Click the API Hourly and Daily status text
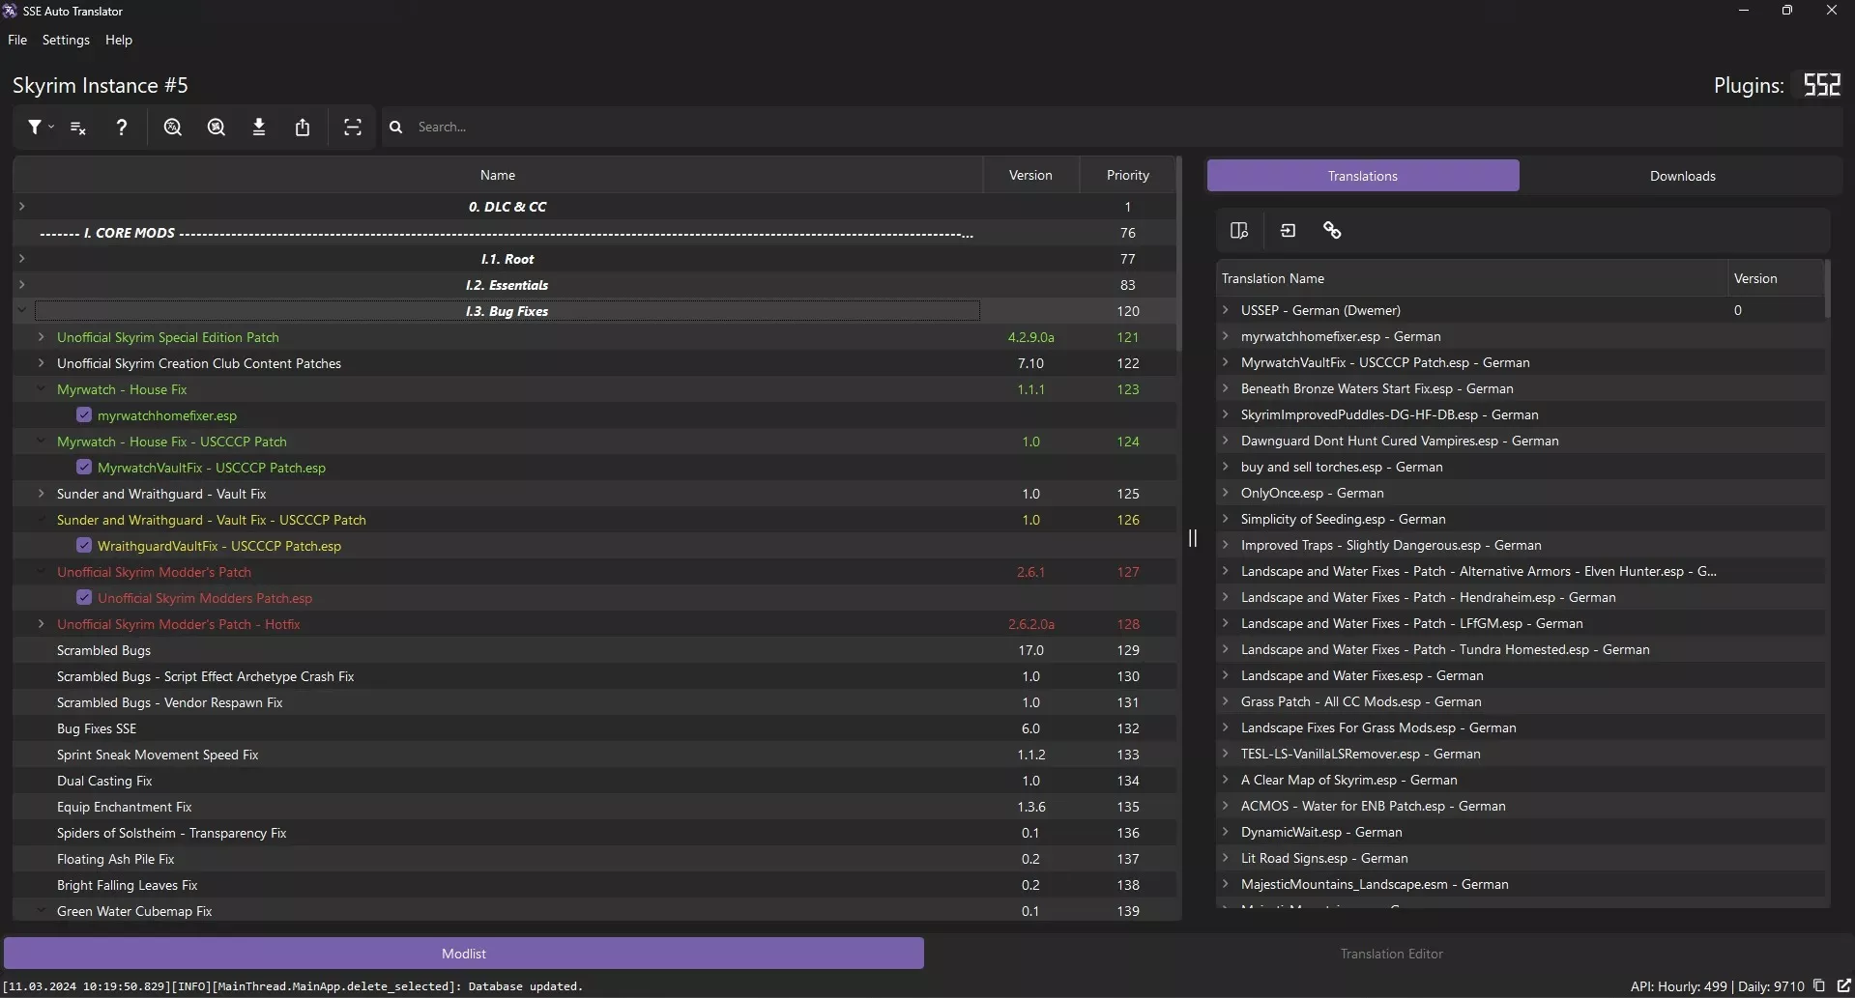 pyautogui.click(x=1717, y=986)
